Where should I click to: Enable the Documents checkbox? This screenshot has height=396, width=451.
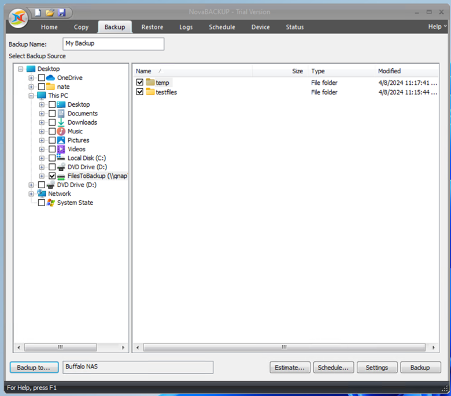click(x=52, y=113)
